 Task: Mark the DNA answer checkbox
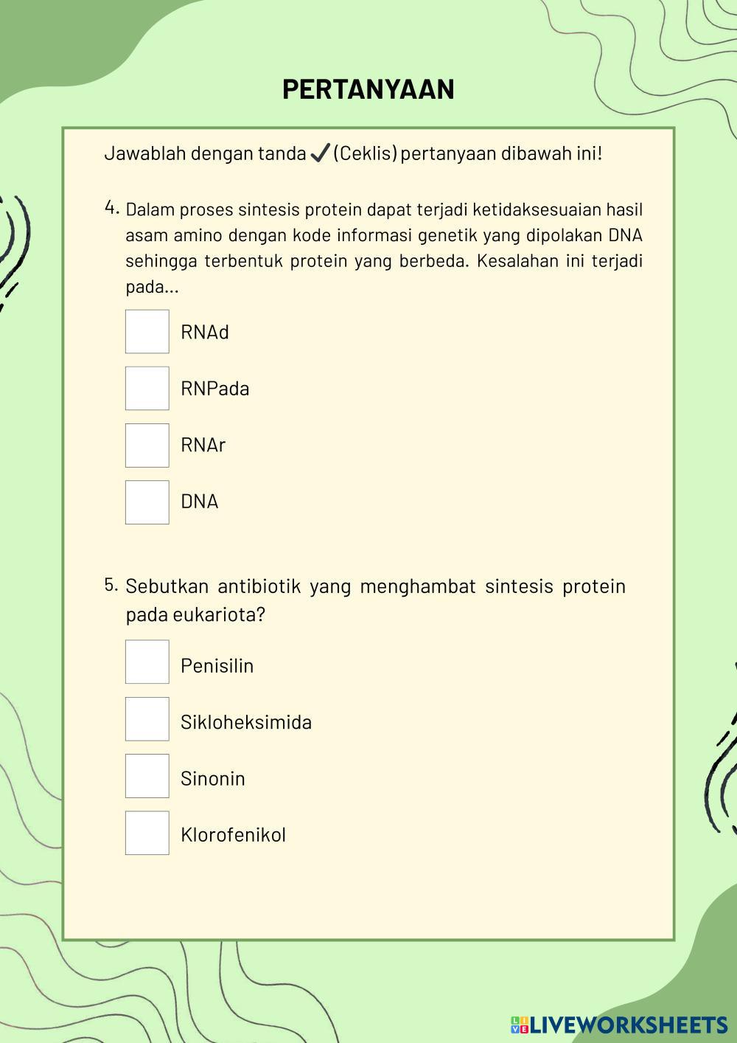pos(147,502)
